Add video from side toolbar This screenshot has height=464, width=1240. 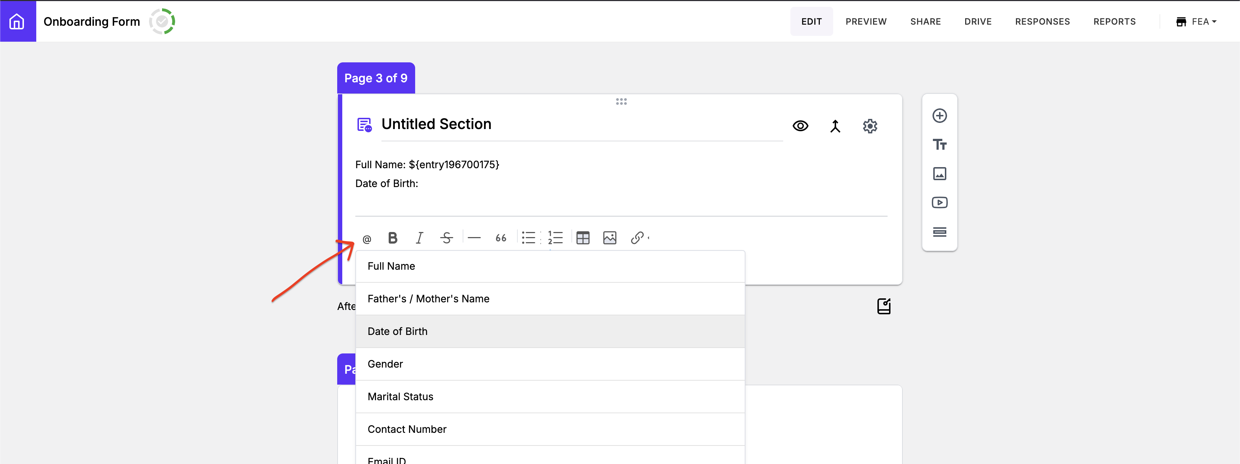(x=939, y=203)
